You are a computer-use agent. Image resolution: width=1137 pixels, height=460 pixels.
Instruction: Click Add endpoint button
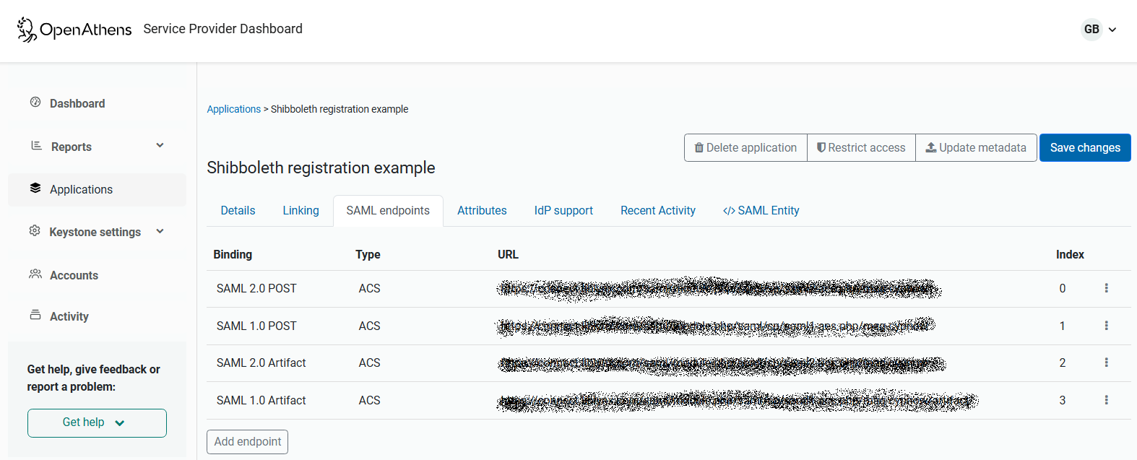click(247, 442)
